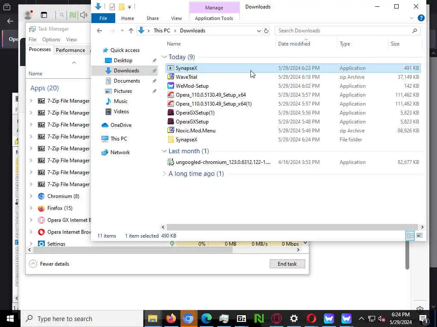
Task: Open Customize Quick Access Toolbar dropdown
Action: [130, 7]
